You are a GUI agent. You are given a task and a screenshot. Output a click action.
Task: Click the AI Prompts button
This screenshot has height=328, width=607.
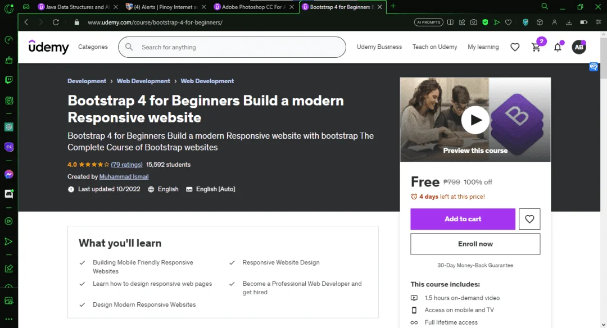tap(428, 22)
